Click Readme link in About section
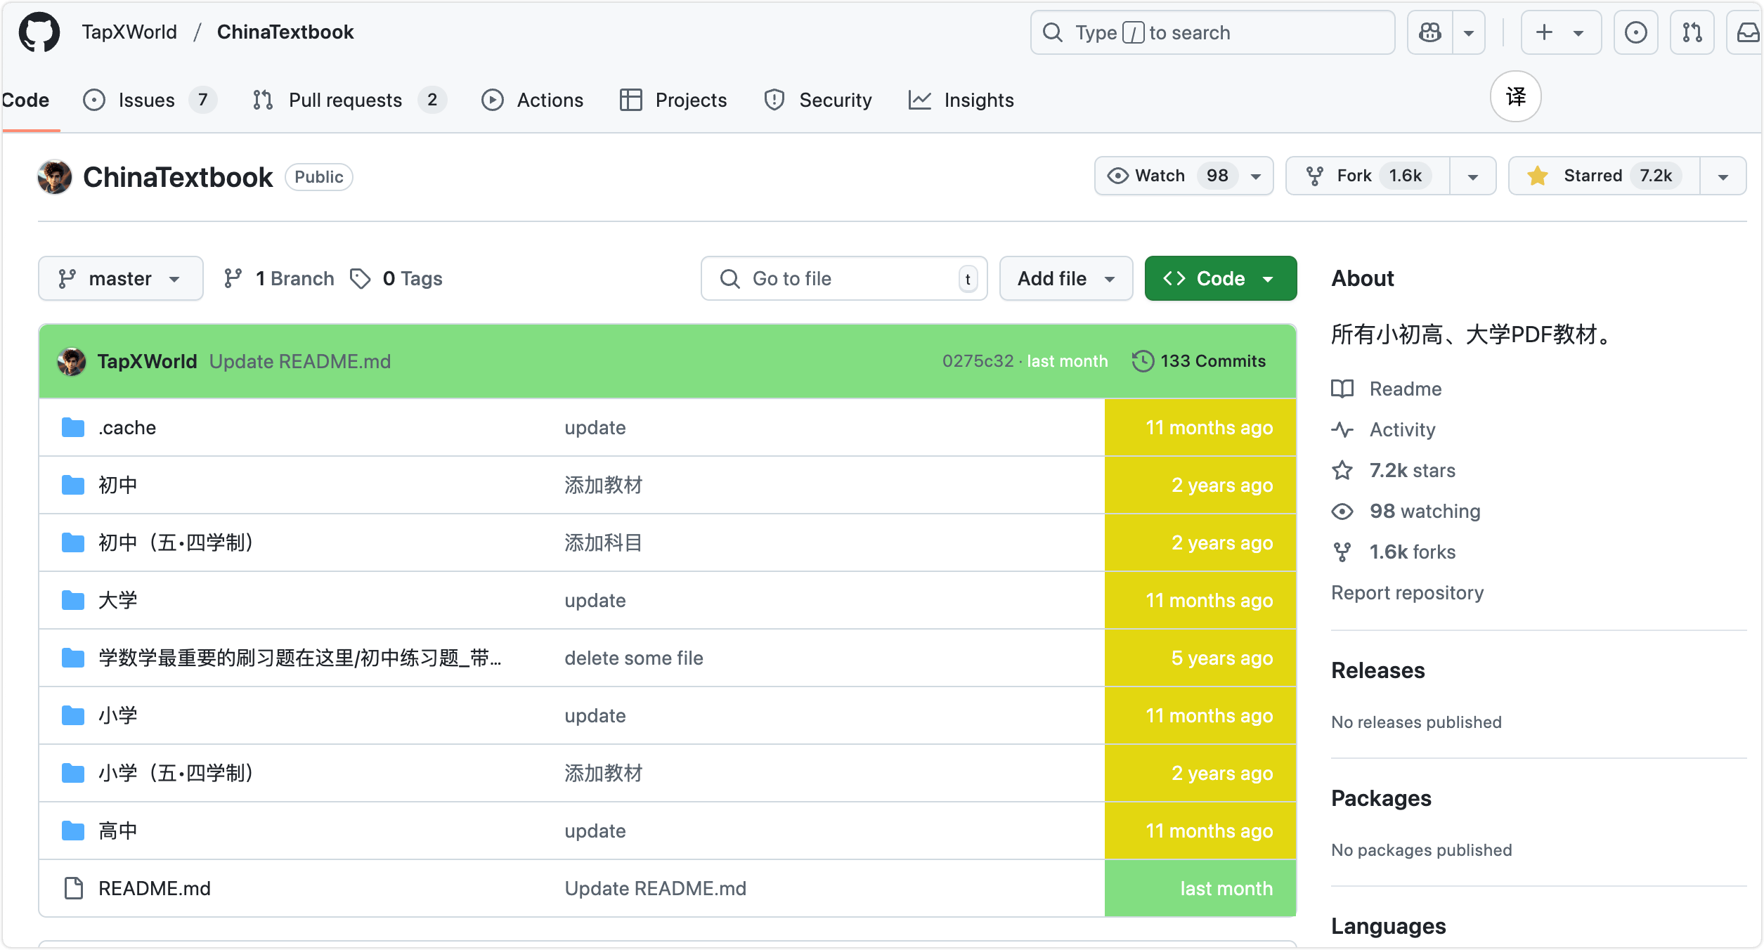The width and height of the screenshot is (1764, 950). pyautogui.click(x=1386, y=389)
